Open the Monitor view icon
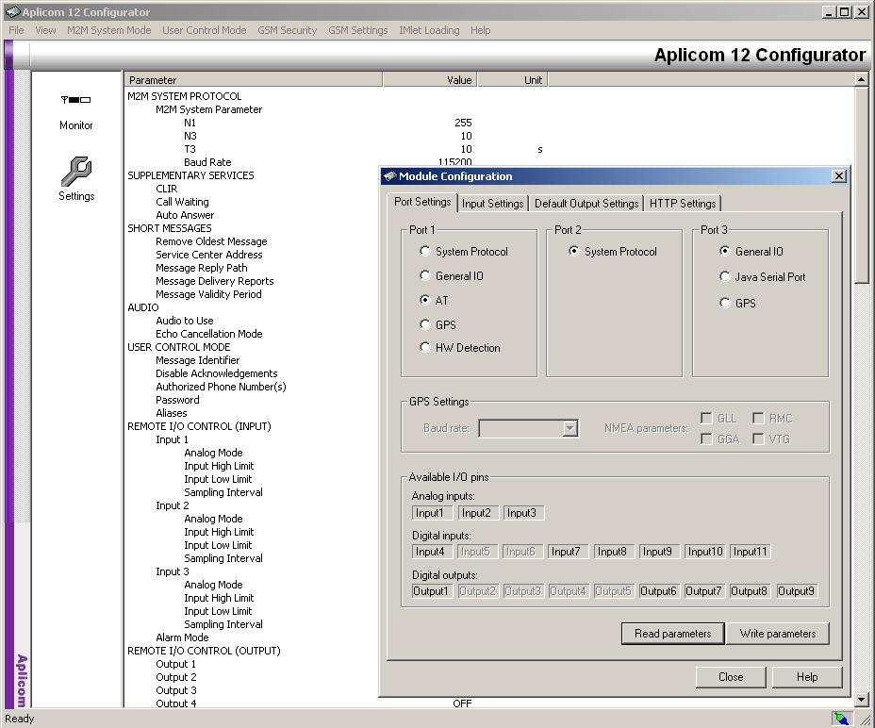 coord(75,100)
